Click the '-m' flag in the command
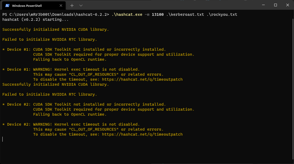The width and height of the screenshot is (294, 164). point(147,14)
